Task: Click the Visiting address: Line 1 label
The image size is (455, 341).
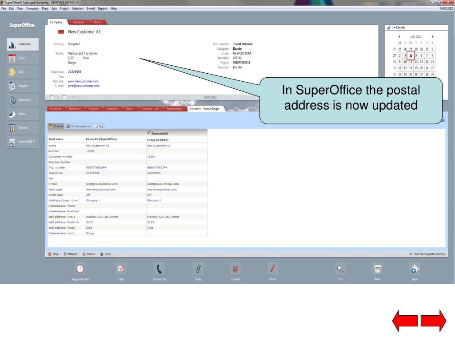Action: (64, 200)
